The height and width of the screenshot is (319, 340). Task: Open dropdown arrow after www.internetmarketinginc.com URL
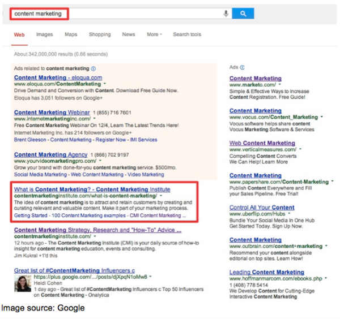[x=94, y=118]
